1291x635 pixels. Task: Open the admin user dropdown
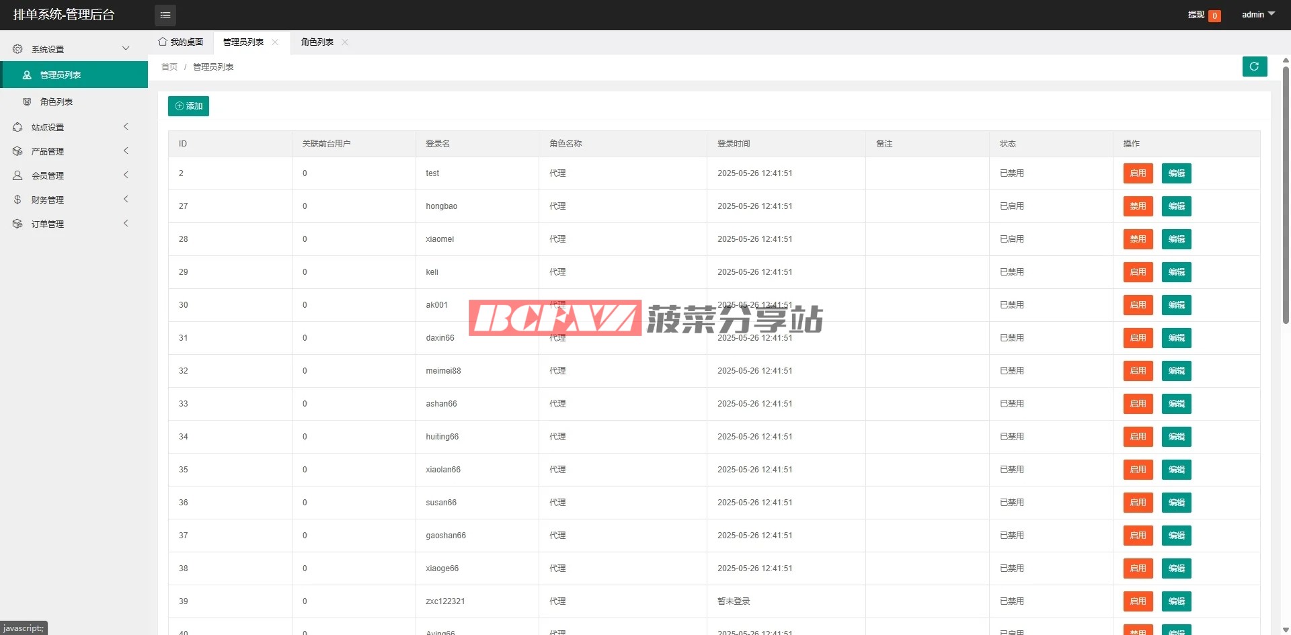coord(1257,15)
